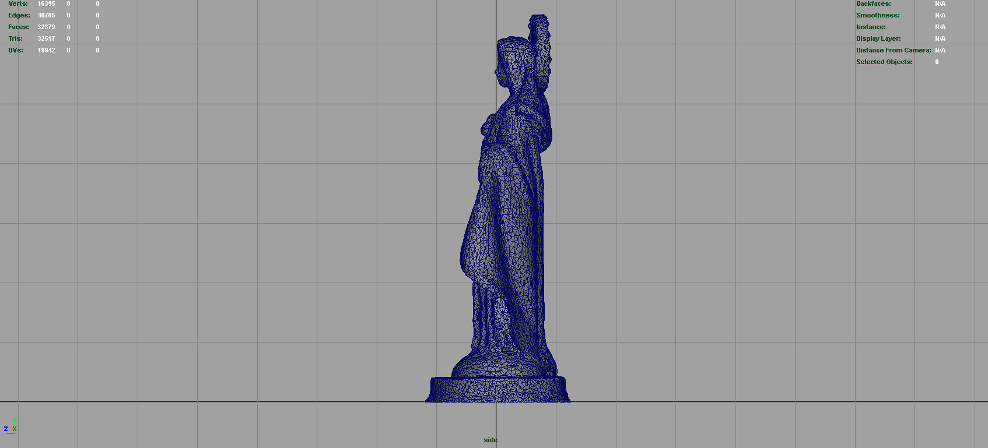
Task: Click the "UVs:" HUD label
Action: (x=16, y=50)
